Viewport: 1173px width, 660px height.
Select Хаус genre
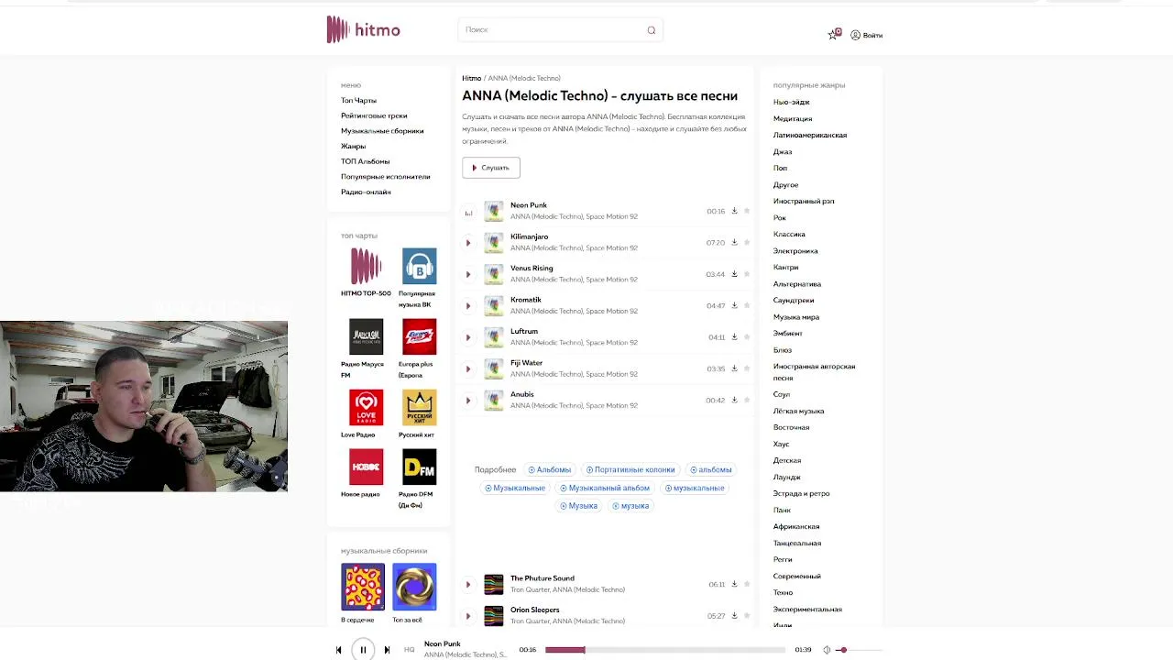tap(781, 445)
